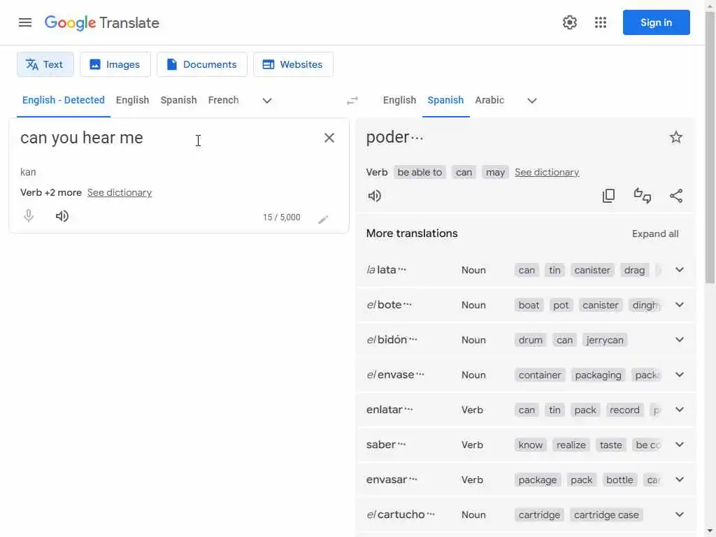Switch to Websites translation

293,64
